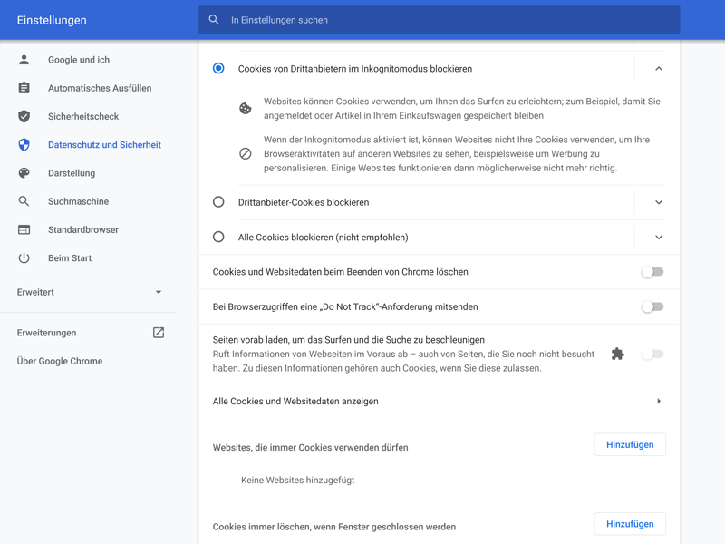Screen dimensions: 725x544
Task: Open Erweiterungen via external link icon
Action: (x=159, y=333)
